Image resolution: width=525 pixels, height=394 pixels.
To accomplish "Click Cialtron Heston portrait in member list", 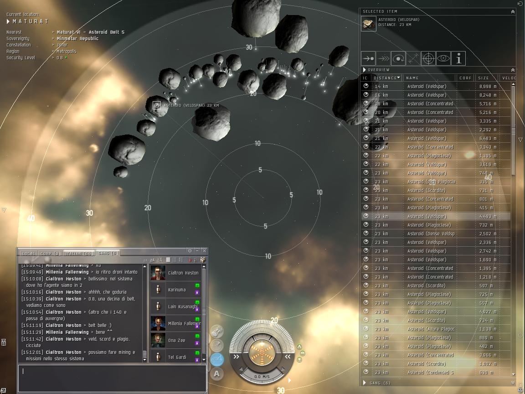I will coord(158,273).
